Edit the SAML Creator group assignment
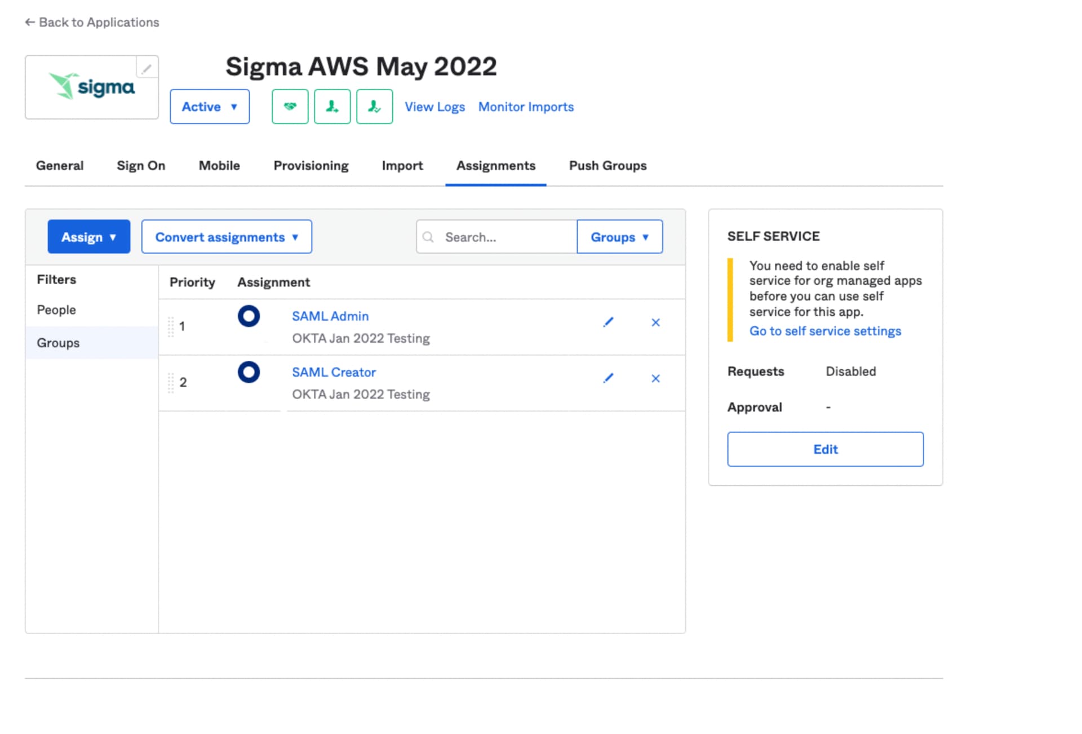This screenshot has width=1082, height=734. 608,378
